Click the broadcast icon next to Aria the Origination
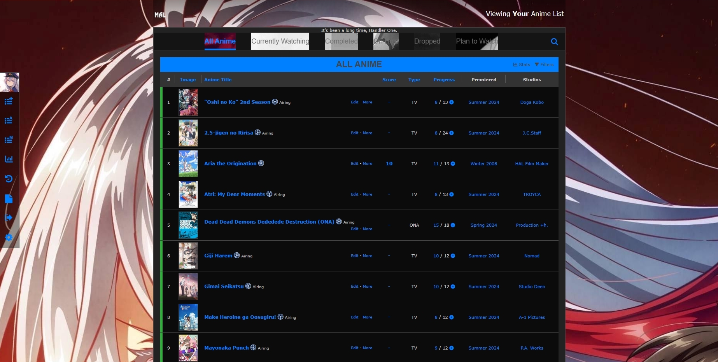Image resolution: width=718 pixels, height=362 pixels. 261,163
